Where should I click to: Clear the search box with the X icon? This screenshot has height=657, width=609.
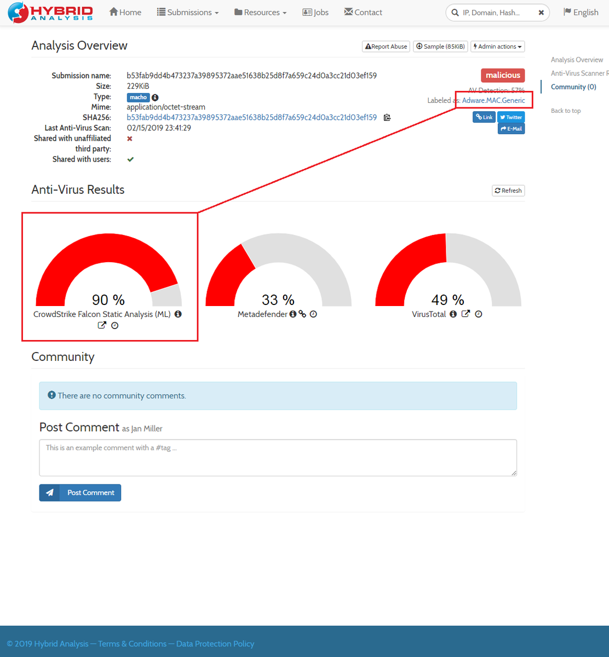click(x=541, y=12)
